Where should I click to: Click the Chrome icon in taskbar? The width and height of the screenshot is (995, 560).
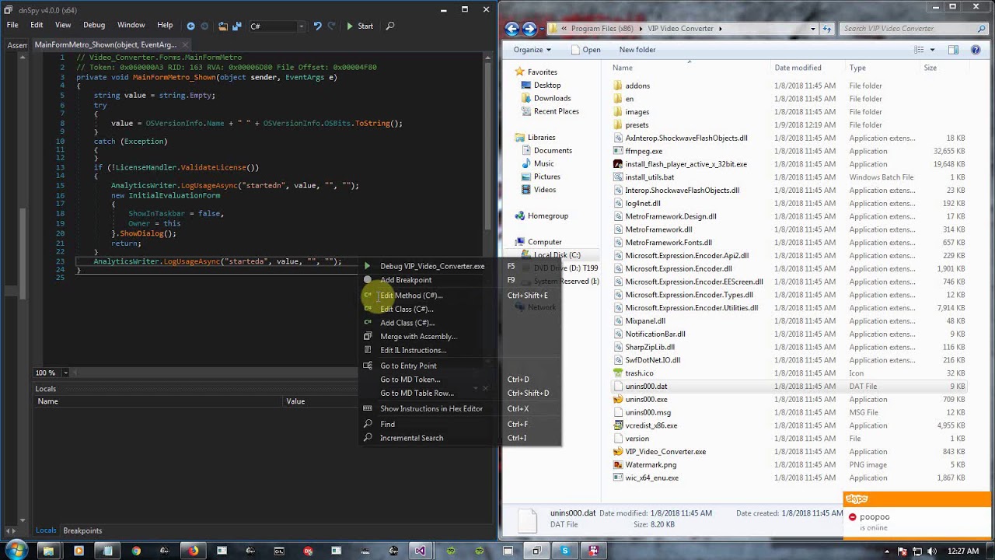point(135,551)
